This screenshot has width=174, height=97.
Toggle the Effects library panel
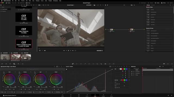point(163,3)
